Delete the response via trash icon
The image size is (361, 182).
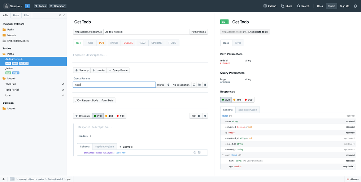(205, 116)
